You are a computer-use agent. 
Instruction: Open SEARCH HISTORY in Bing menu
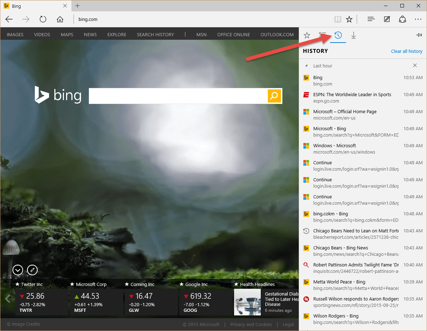click(155, 35)
